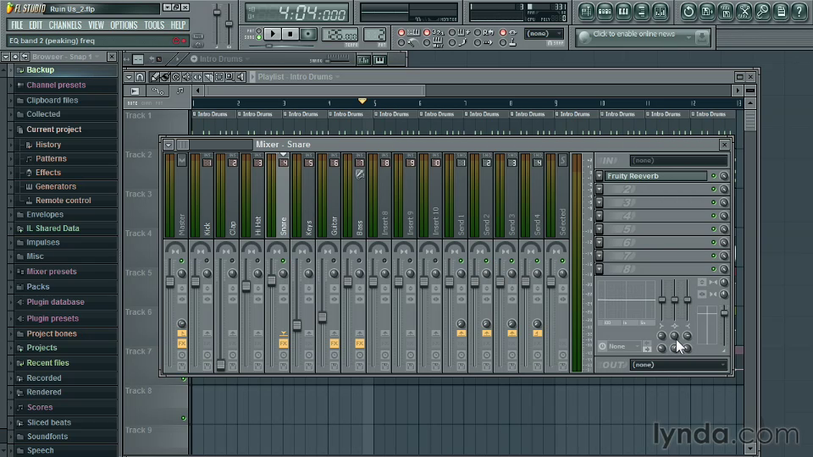Click the Master track volume fader
This screenshot has width=813, height=457.
click(x=169, y=281)
